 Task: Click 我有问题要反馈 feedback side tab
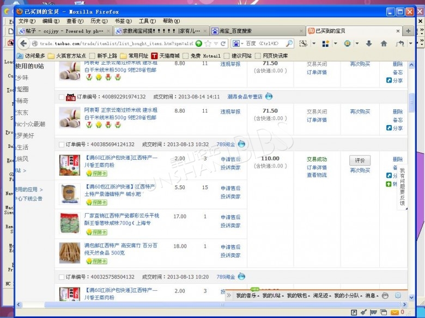tap(402, 186)
